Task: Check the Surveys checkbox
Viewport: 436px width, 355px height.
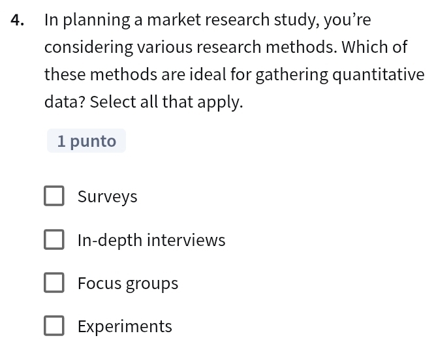Action: (x=54, y=196)
